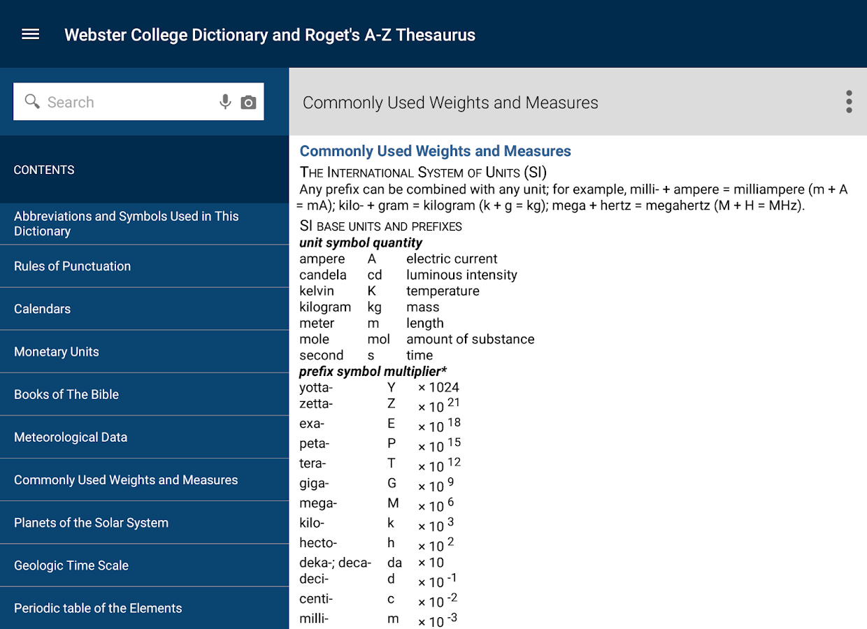Click the 'milli-' prefix entry
The height and width of the screenshot is (629, 867).
[x=314, y=619]
